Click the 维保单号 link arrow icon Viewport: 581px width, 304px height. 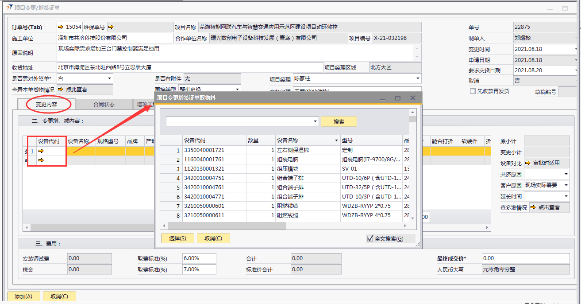pos(111,27)
